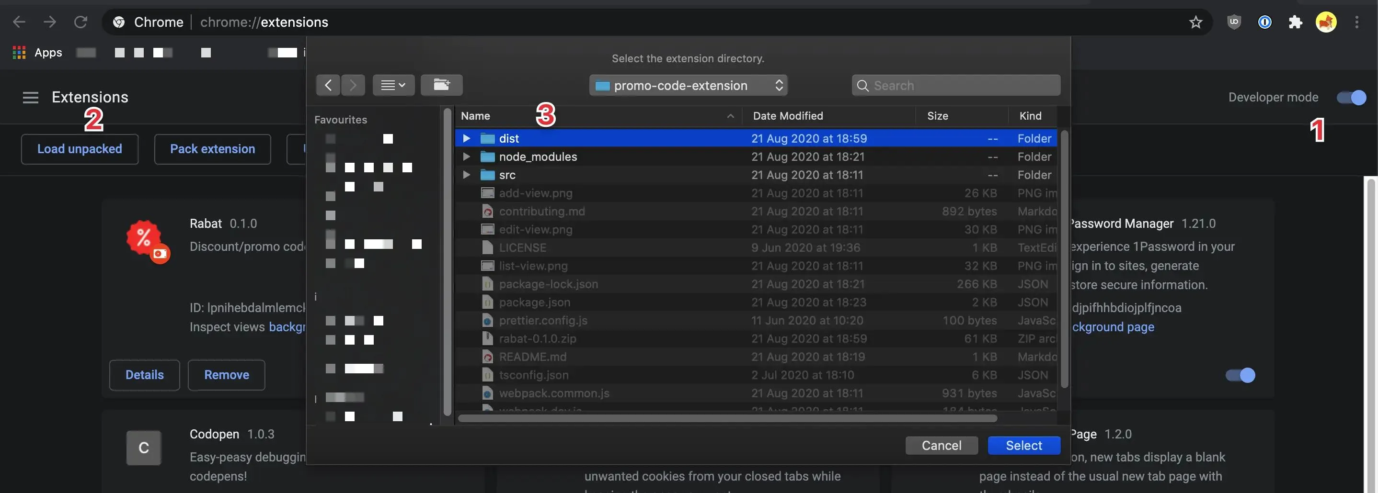Open the view options dropdown in dialog

pos(393,84)
